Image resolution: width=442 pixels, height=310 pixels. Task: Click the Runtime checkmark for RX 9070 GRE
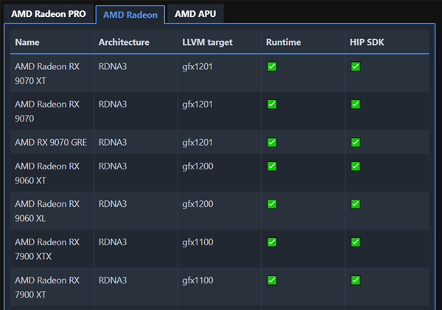pos(272,142)
